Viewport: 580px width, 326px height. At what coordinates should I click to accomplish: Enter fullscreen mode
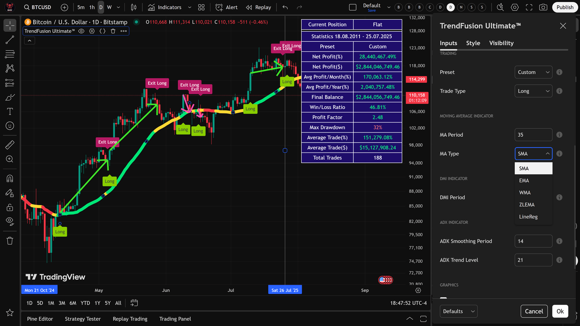[x=529, y=7]
